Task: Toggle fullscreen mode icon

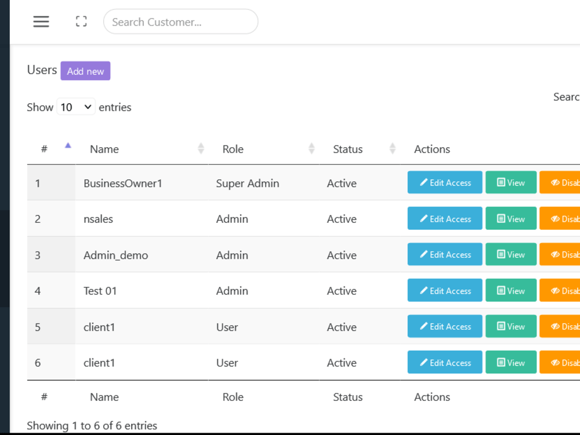Action: coord(81,21)
